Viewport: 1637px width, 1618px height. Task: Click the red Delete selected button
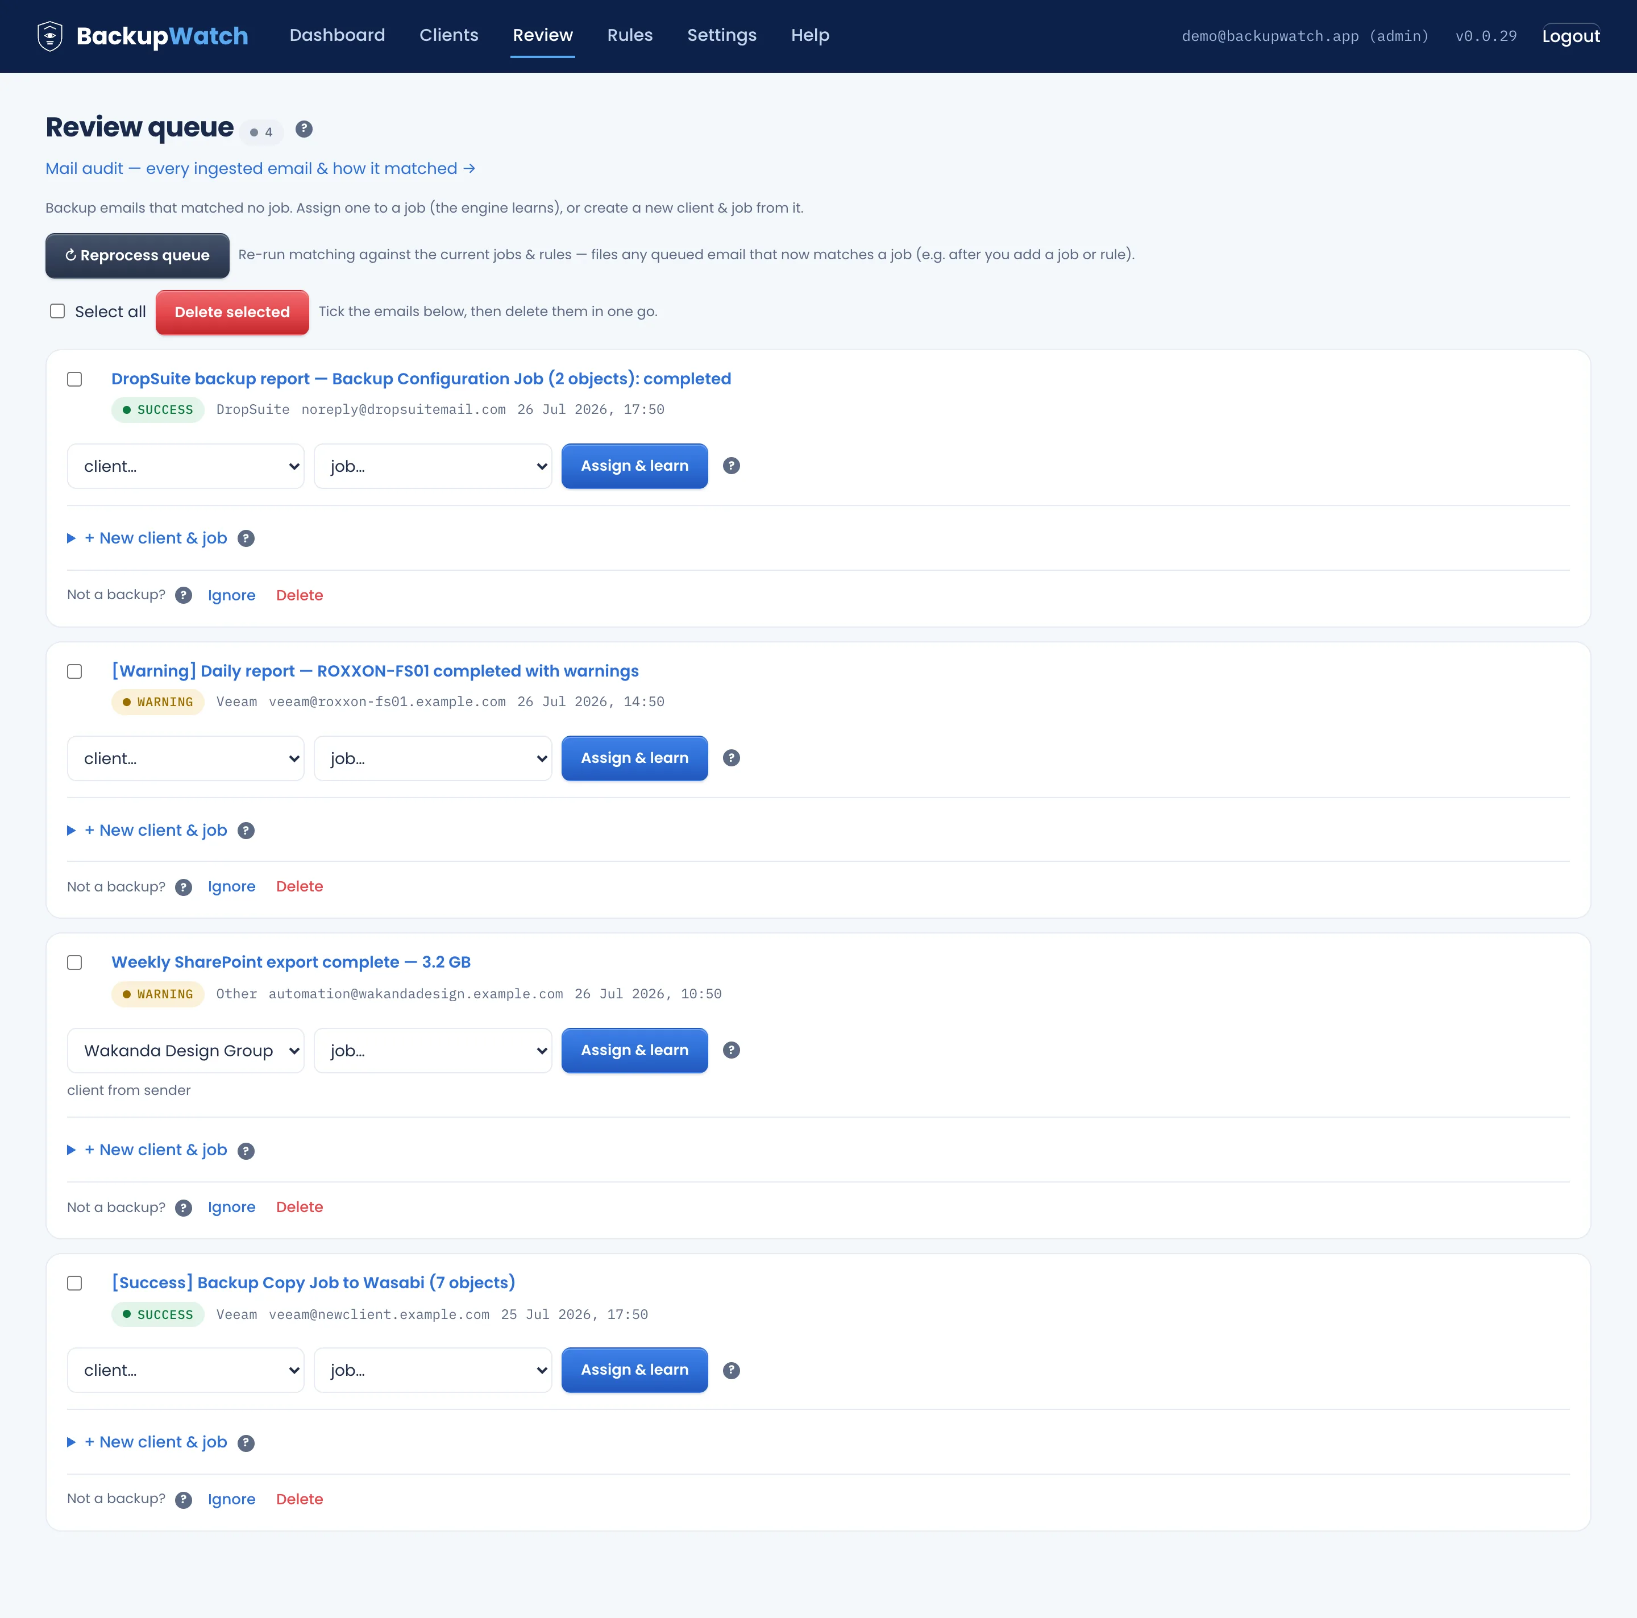232,312
